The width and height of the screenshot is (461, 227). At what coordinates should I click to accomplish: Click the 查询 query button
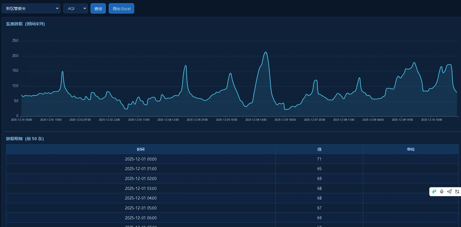(x=98, y=9)
